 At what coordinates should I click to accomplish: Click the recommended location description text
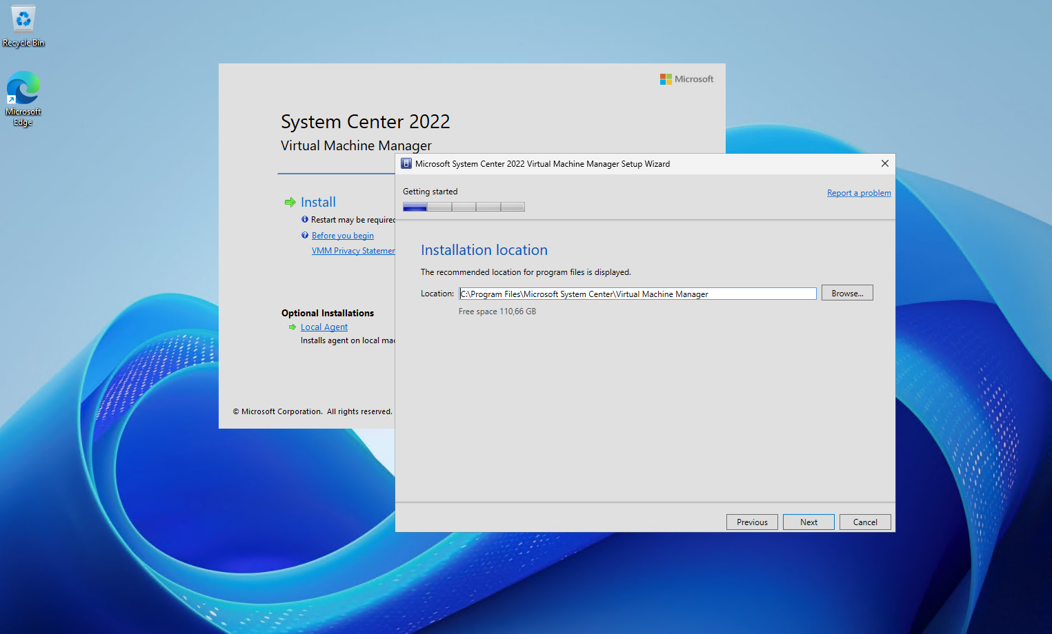coord(526,272)
